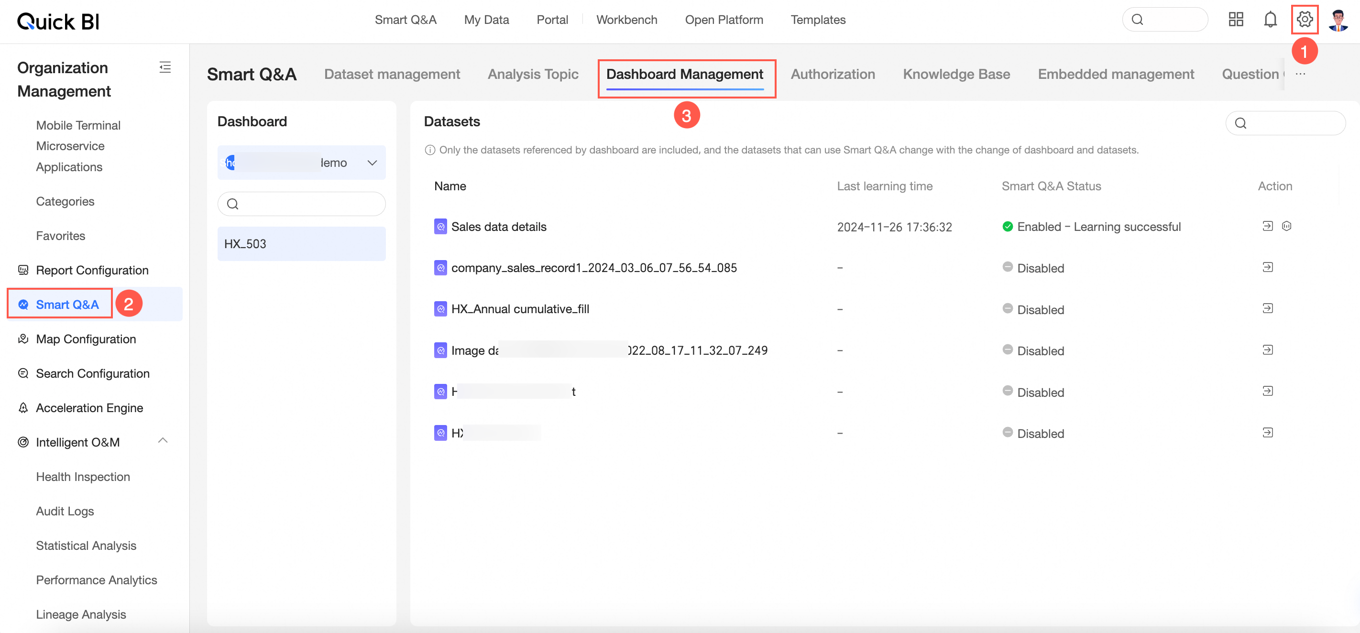Click Enabled - Learning successful status text
Image resolution: width=1360 pixels, height=633 pixels.
click(1099, 227)
